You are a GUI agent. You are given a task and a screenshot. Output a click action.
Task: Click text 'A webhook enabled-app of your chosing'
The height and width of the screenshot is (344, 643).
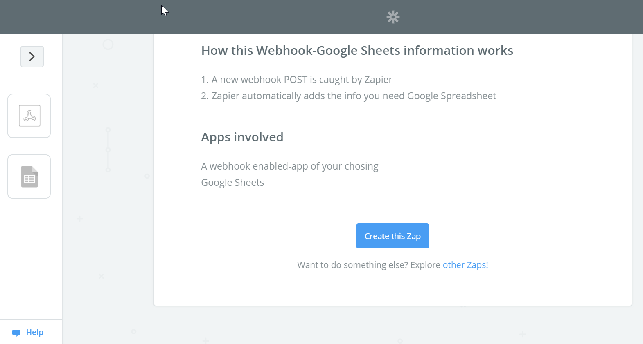(290, 166)
